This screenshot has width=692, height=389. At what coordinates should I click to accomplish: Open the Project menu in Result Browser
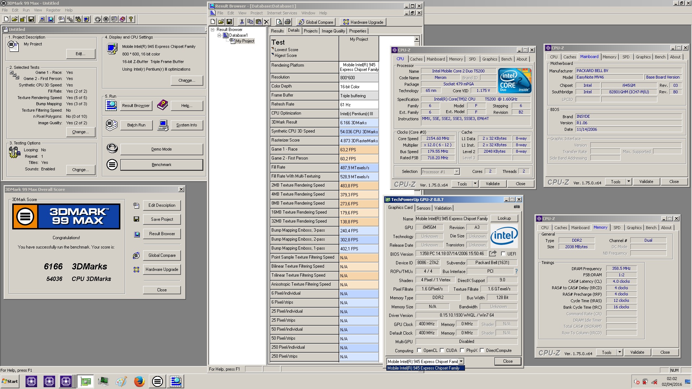[257, 13]
